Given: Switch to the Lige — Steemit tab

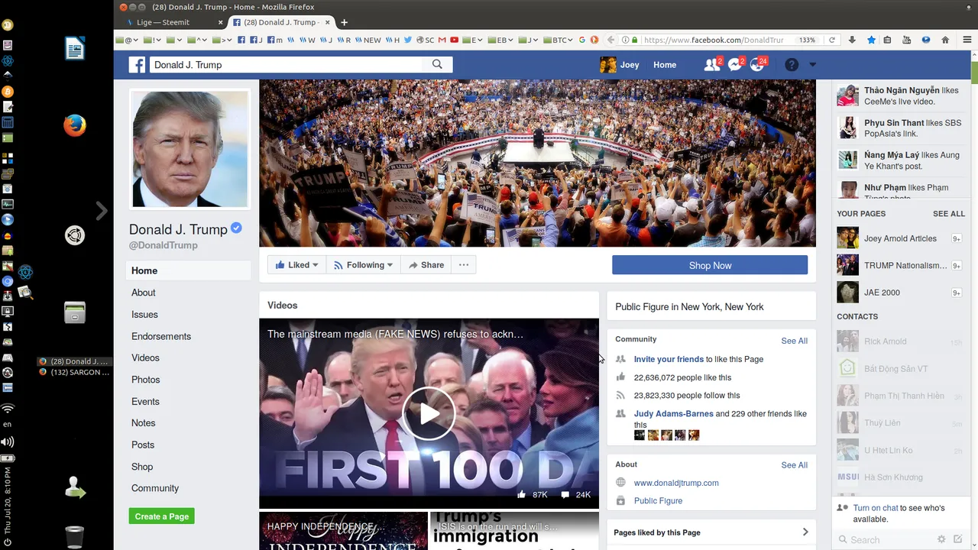Looking at the screenshot, I should [174, 22].
